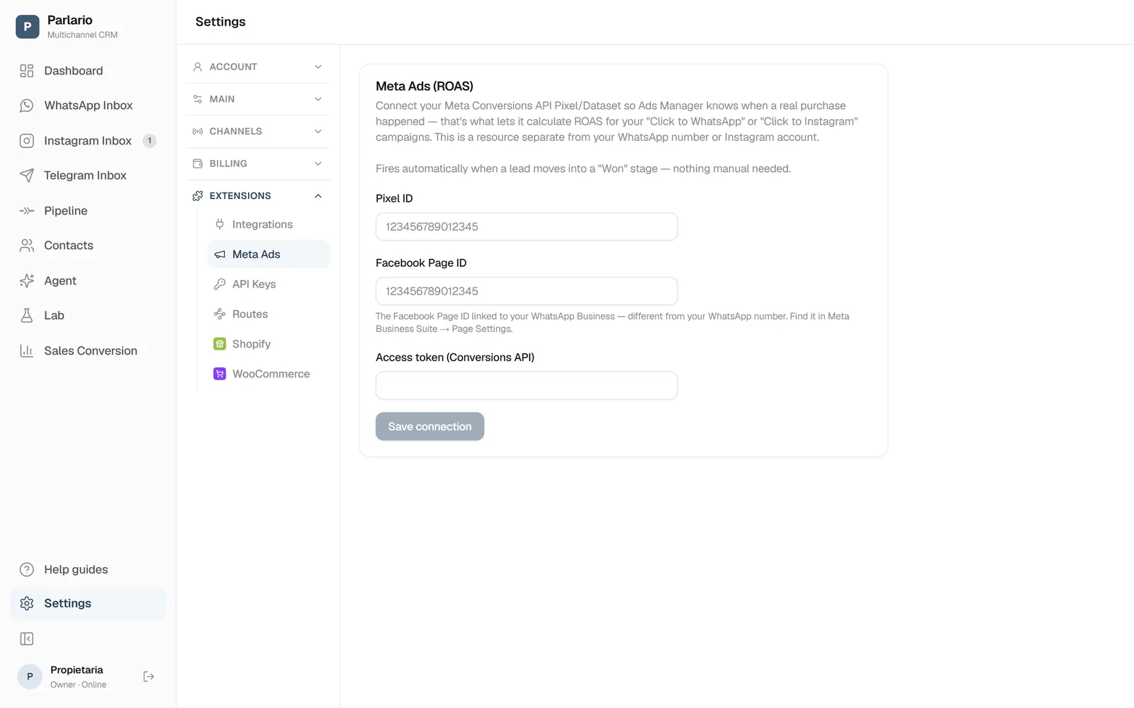Click the log out icon
The height and width of the screenshot is (708, 1134).
[149, 677]
